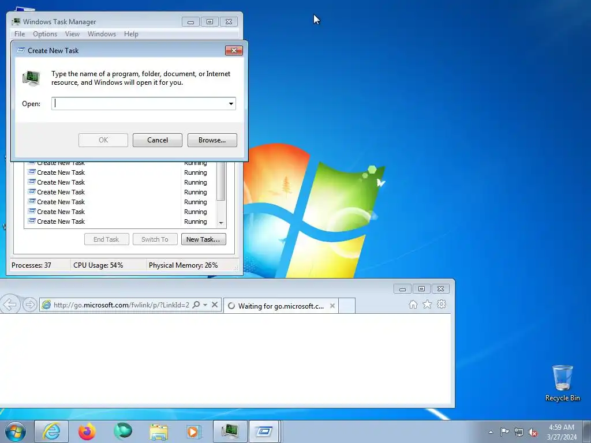Image resolution: width=591 pixels, height=443 pixels.
Task: Open the Options menu in Task Manager
Action: 45,34
